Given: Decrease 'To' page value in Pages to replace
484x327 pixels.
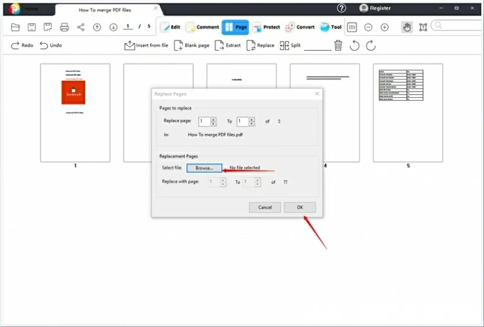Looking at the screenshot, I should pos(252,124).
